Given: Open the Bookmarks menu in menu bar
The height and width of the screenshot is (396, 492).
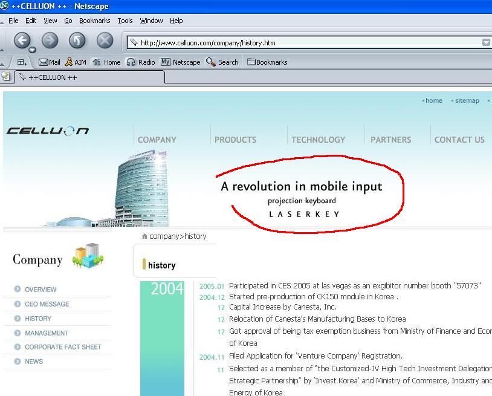Looking at the screenshot, I should pyautogui.click(x=94, y=21).
